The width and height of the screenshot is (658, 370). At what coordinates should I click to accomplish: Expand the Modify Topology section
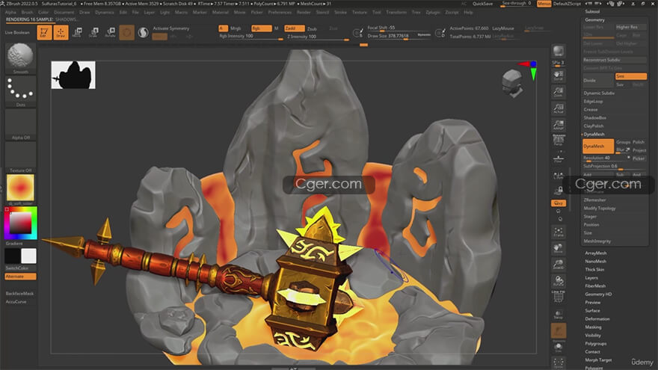599,208
